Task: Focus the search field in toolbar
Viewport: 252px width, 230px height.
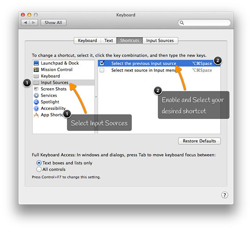Action: pyautogui.click(x=205, y=23)
